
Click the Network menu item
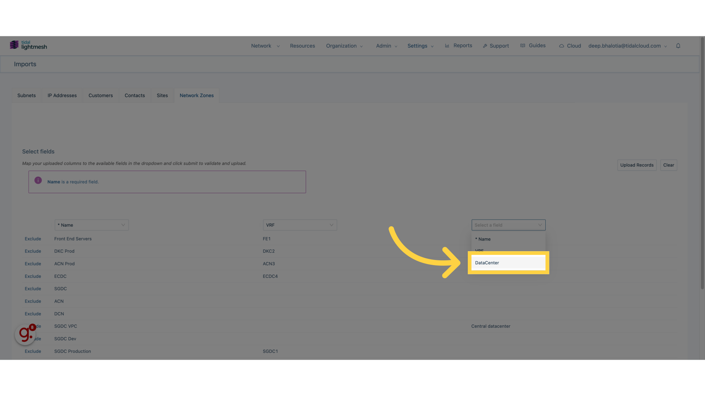coord(261,45)
